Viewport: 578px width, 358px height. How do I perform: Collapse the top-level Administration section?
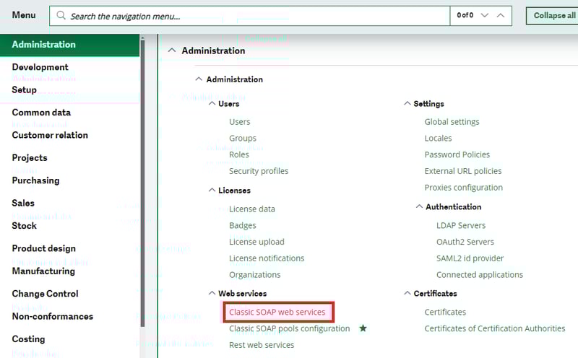coord(171,51)
